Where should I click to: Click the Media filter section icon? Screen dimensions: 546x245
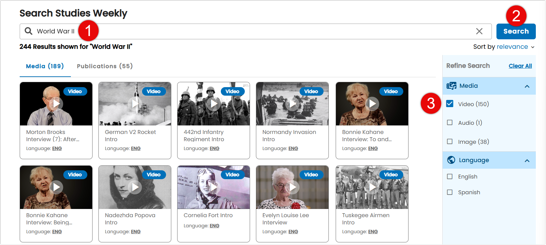click(451, 86)
